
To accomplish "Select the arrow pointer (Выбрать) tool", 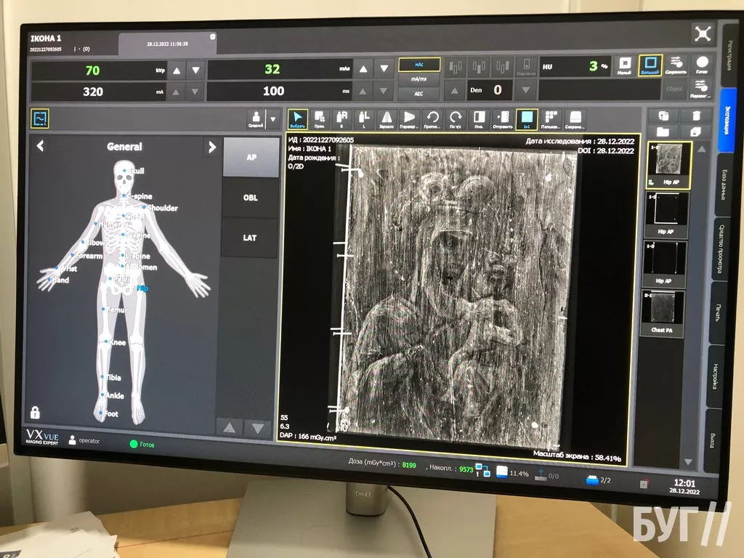I will point(297,119).
